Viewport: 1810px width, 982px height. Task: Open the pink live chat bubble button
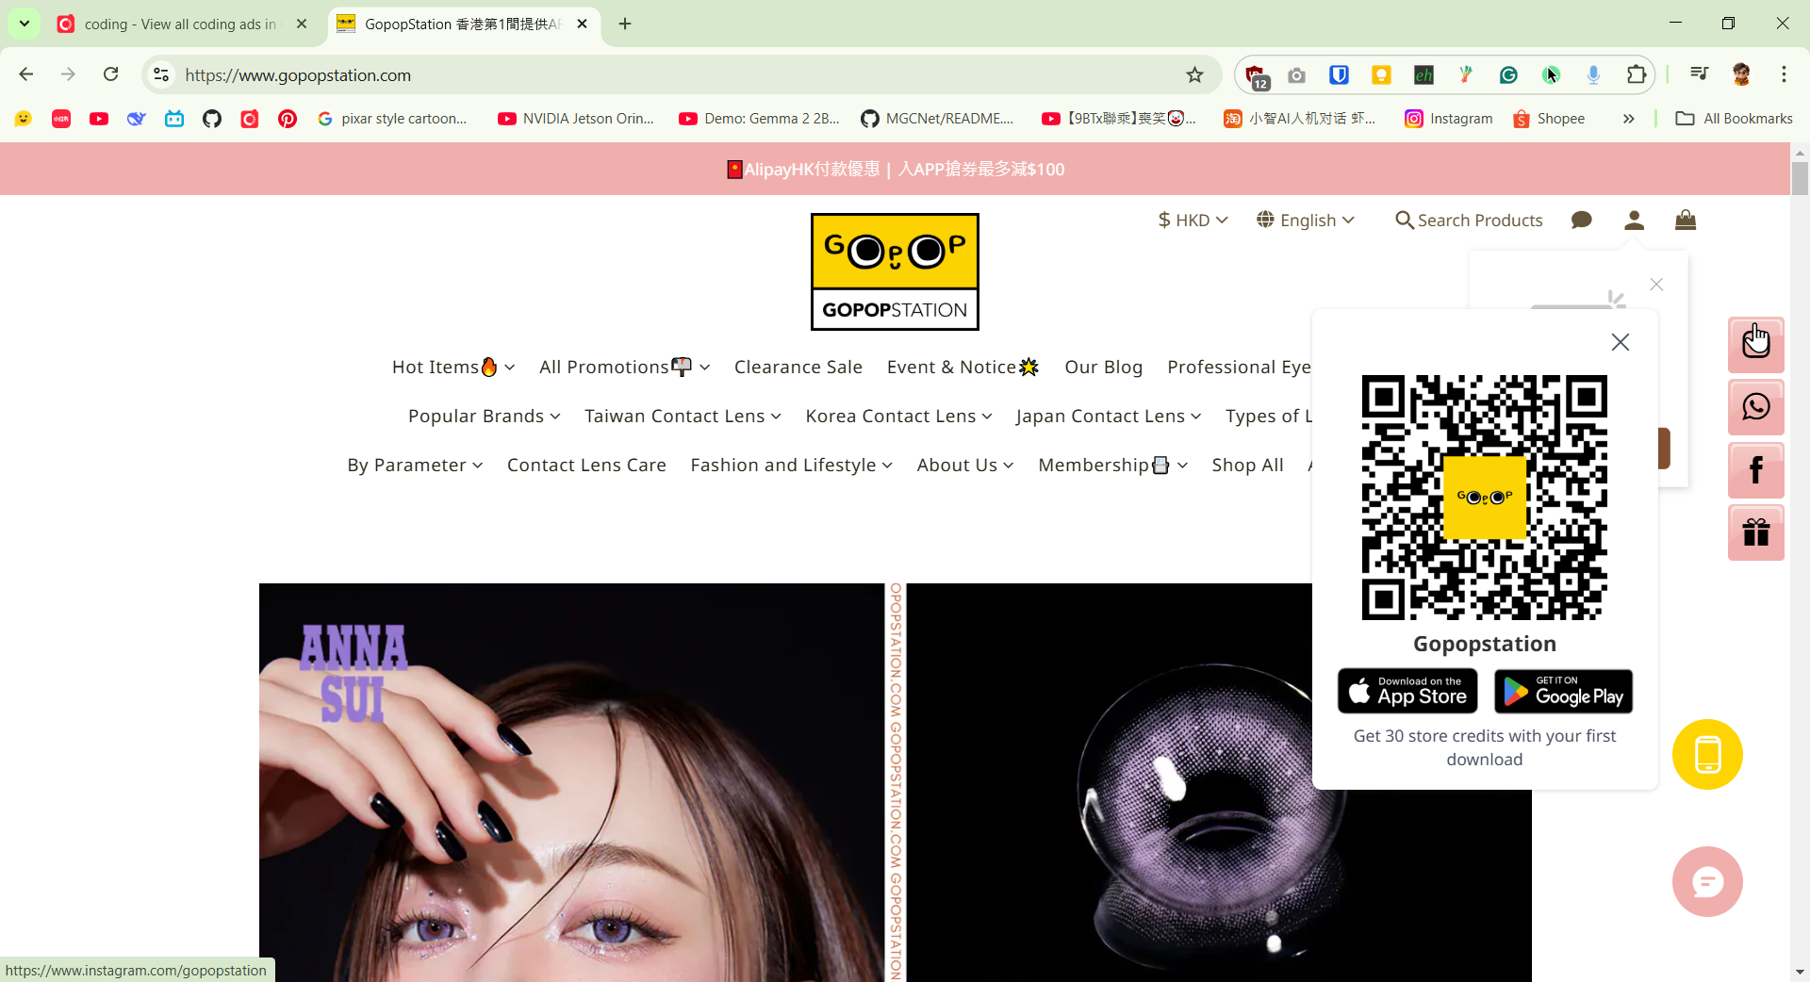click(1707, 881)
